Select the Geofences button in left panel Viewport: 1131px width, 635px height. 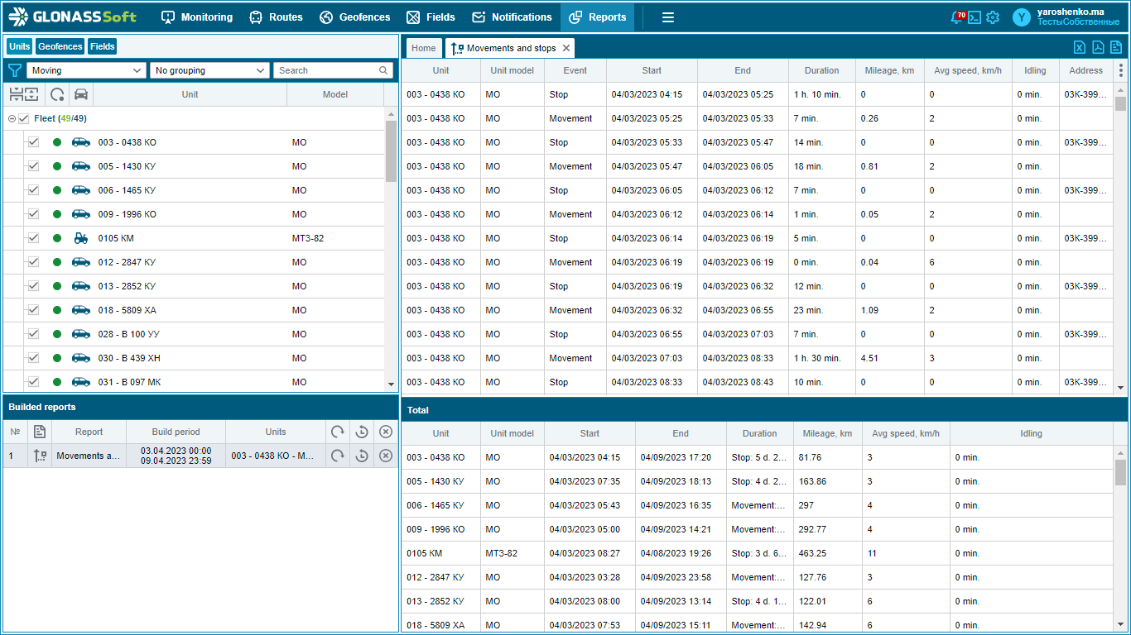[x=60, y=46]
